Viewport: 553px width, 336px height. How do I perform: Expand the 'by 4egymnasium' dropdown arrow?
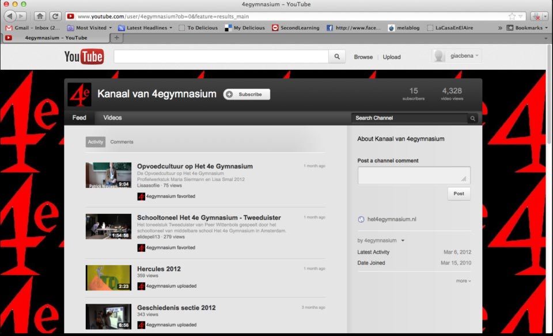(403, 241)
